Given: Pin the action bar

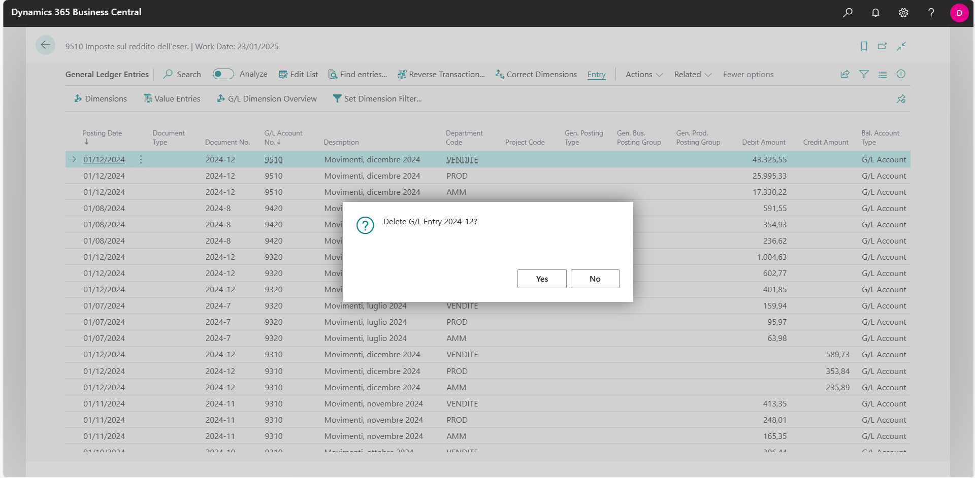Looking at the screenshot, I should (901, 99).
